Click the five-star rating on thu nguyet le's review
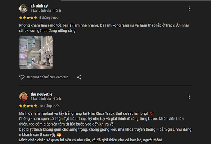The height and width of the screenshot is (144, 211). 28,106
